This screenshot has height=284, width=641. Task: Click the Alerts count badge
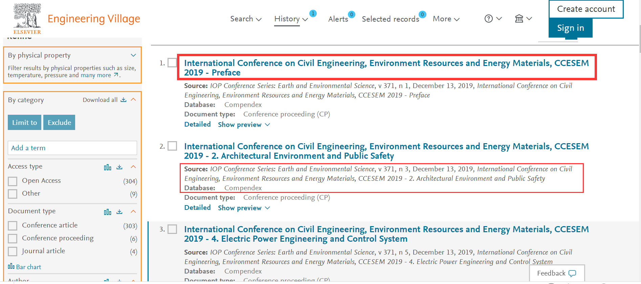(352, 14)
